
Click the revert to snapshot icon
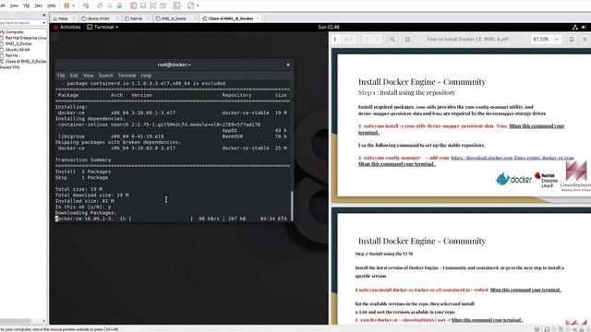pyautogui.click(x=110, y=6)
